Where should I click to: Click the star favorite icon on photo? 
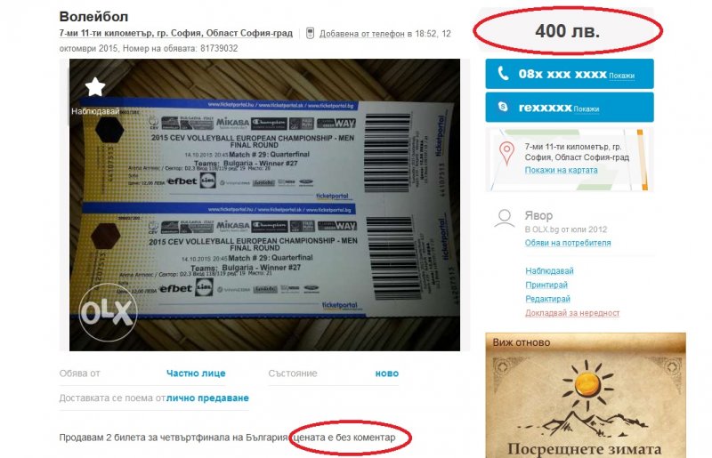[95, 86]
